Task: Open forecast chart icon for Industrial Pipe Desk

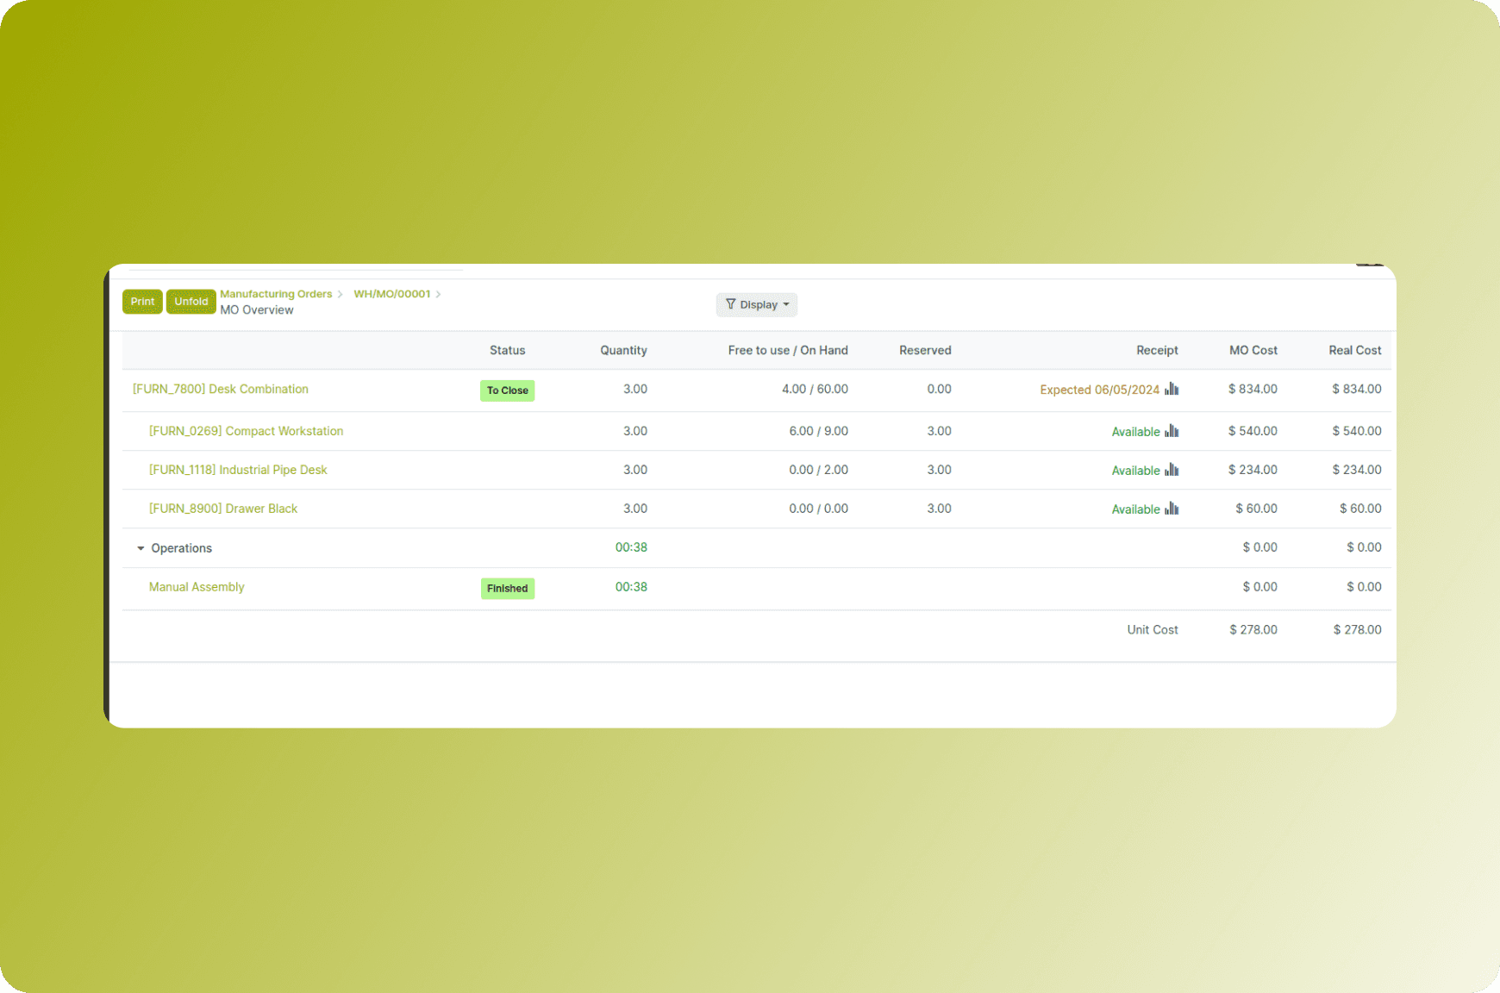Action: click(1172, 470)
